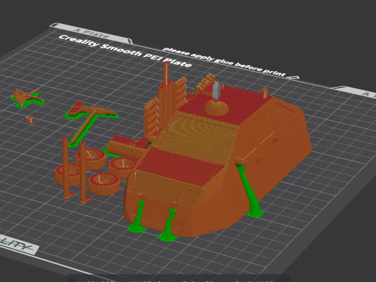Viewport: 376px width, 282px height.
Task: Select the gray nozzle toolhead marker
Action: [216, 90]
